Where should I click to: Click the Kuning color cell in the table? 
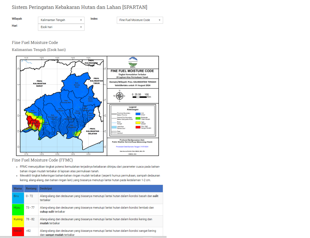[18, 221]
